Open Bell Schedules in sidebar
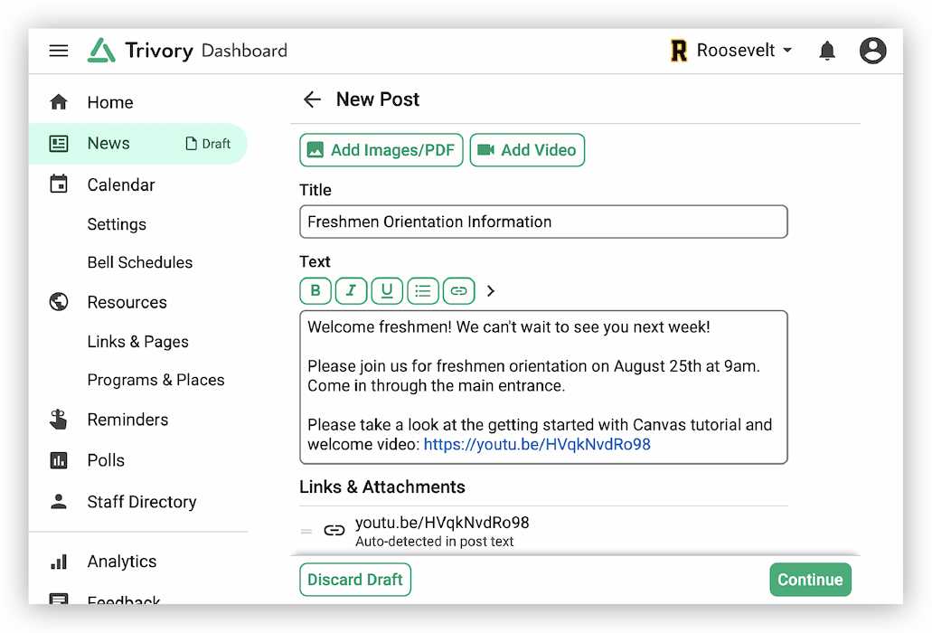 pyautogui.click(x=140, y=262)
